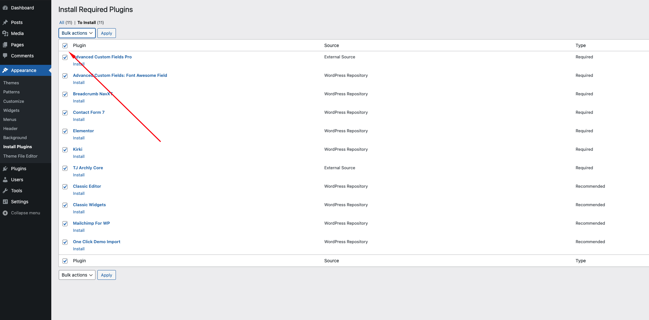The width and height of the screenshot is (649, 320).
Task: Open Header in the Appearance submenu
Action: pyautogui.click(x=10, y=129)
